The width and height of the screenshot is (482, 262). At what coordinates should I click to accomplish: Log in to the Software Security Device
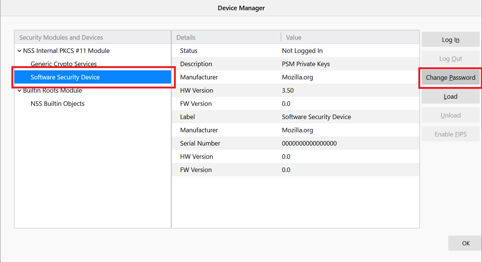pyautogui.click(x=450, y=39)
